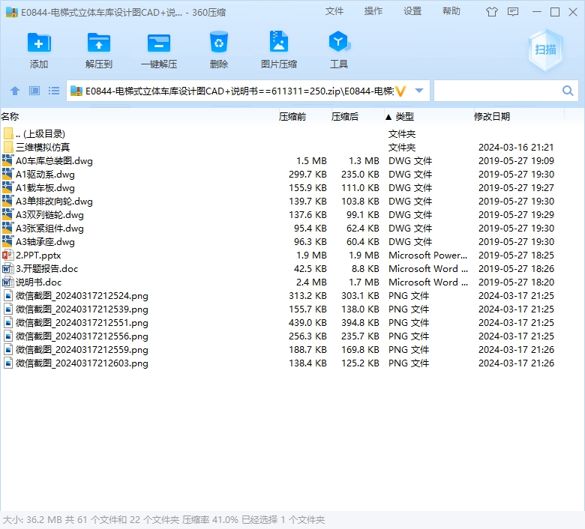585x529 pixels.
Task: Sort by 名称 column header
Action: (10, 117)
